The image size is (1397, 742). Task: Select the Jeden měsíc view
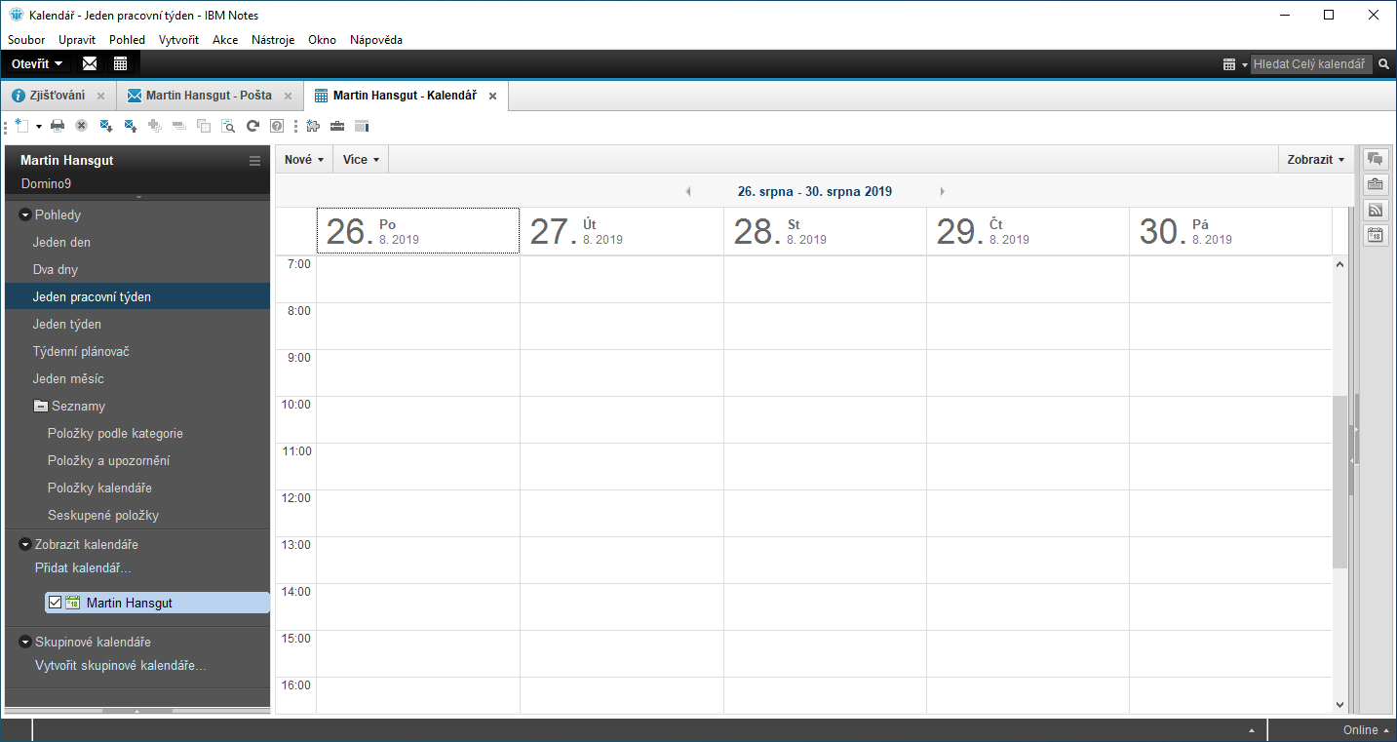[68, 378]
